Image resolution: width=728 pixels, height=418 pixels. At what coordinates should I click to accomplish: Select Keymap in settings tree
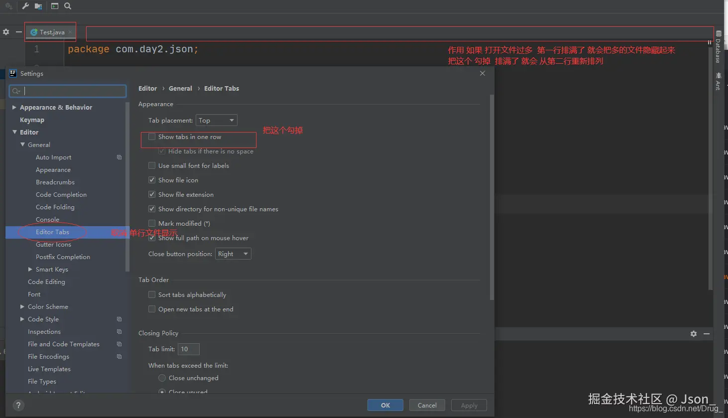(x=32, y=120)
